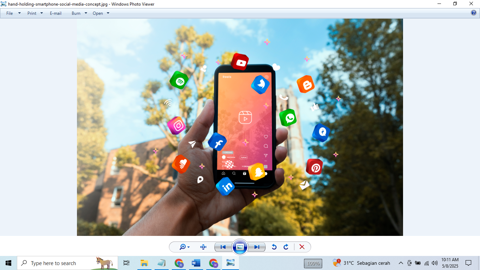Switch to Chrome with the W profile badge
480x270 pixels.
point(213,263)
